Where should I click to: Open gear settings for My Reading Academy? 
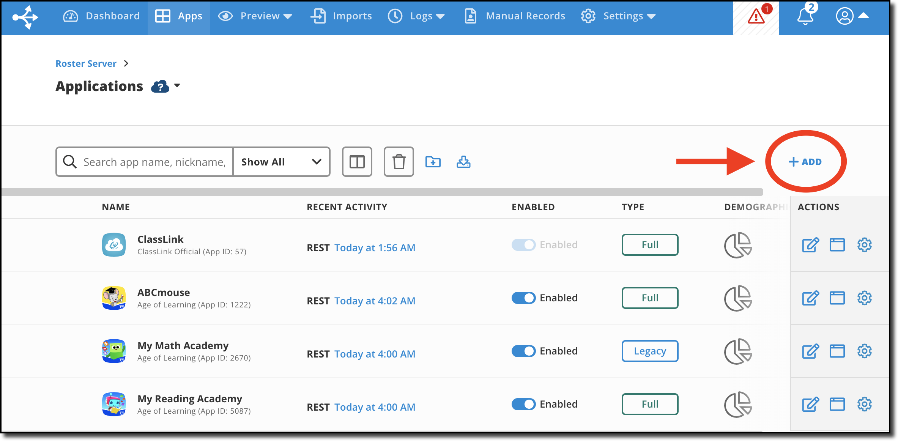(864, 404)
